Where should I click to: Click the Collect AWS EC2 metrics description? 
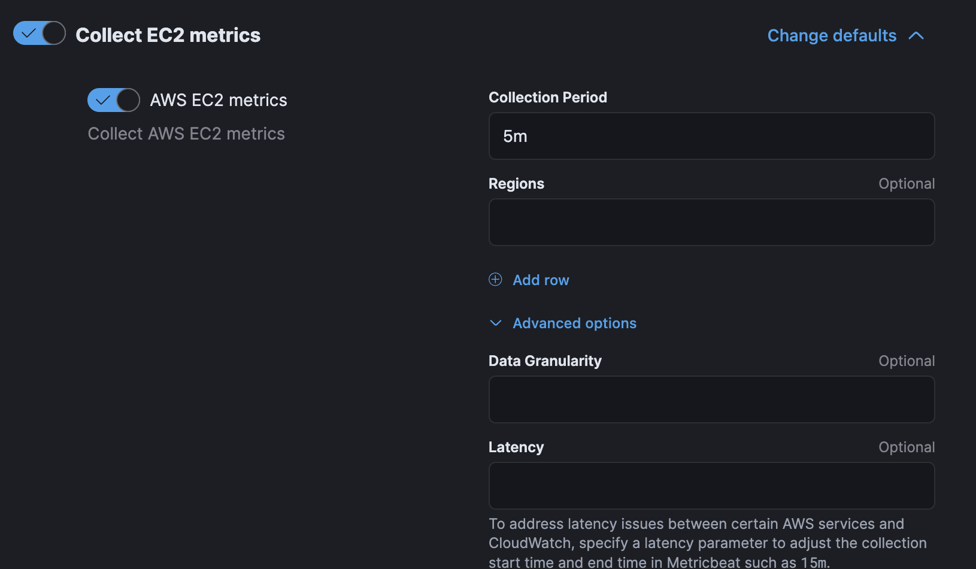click(186, 134)
